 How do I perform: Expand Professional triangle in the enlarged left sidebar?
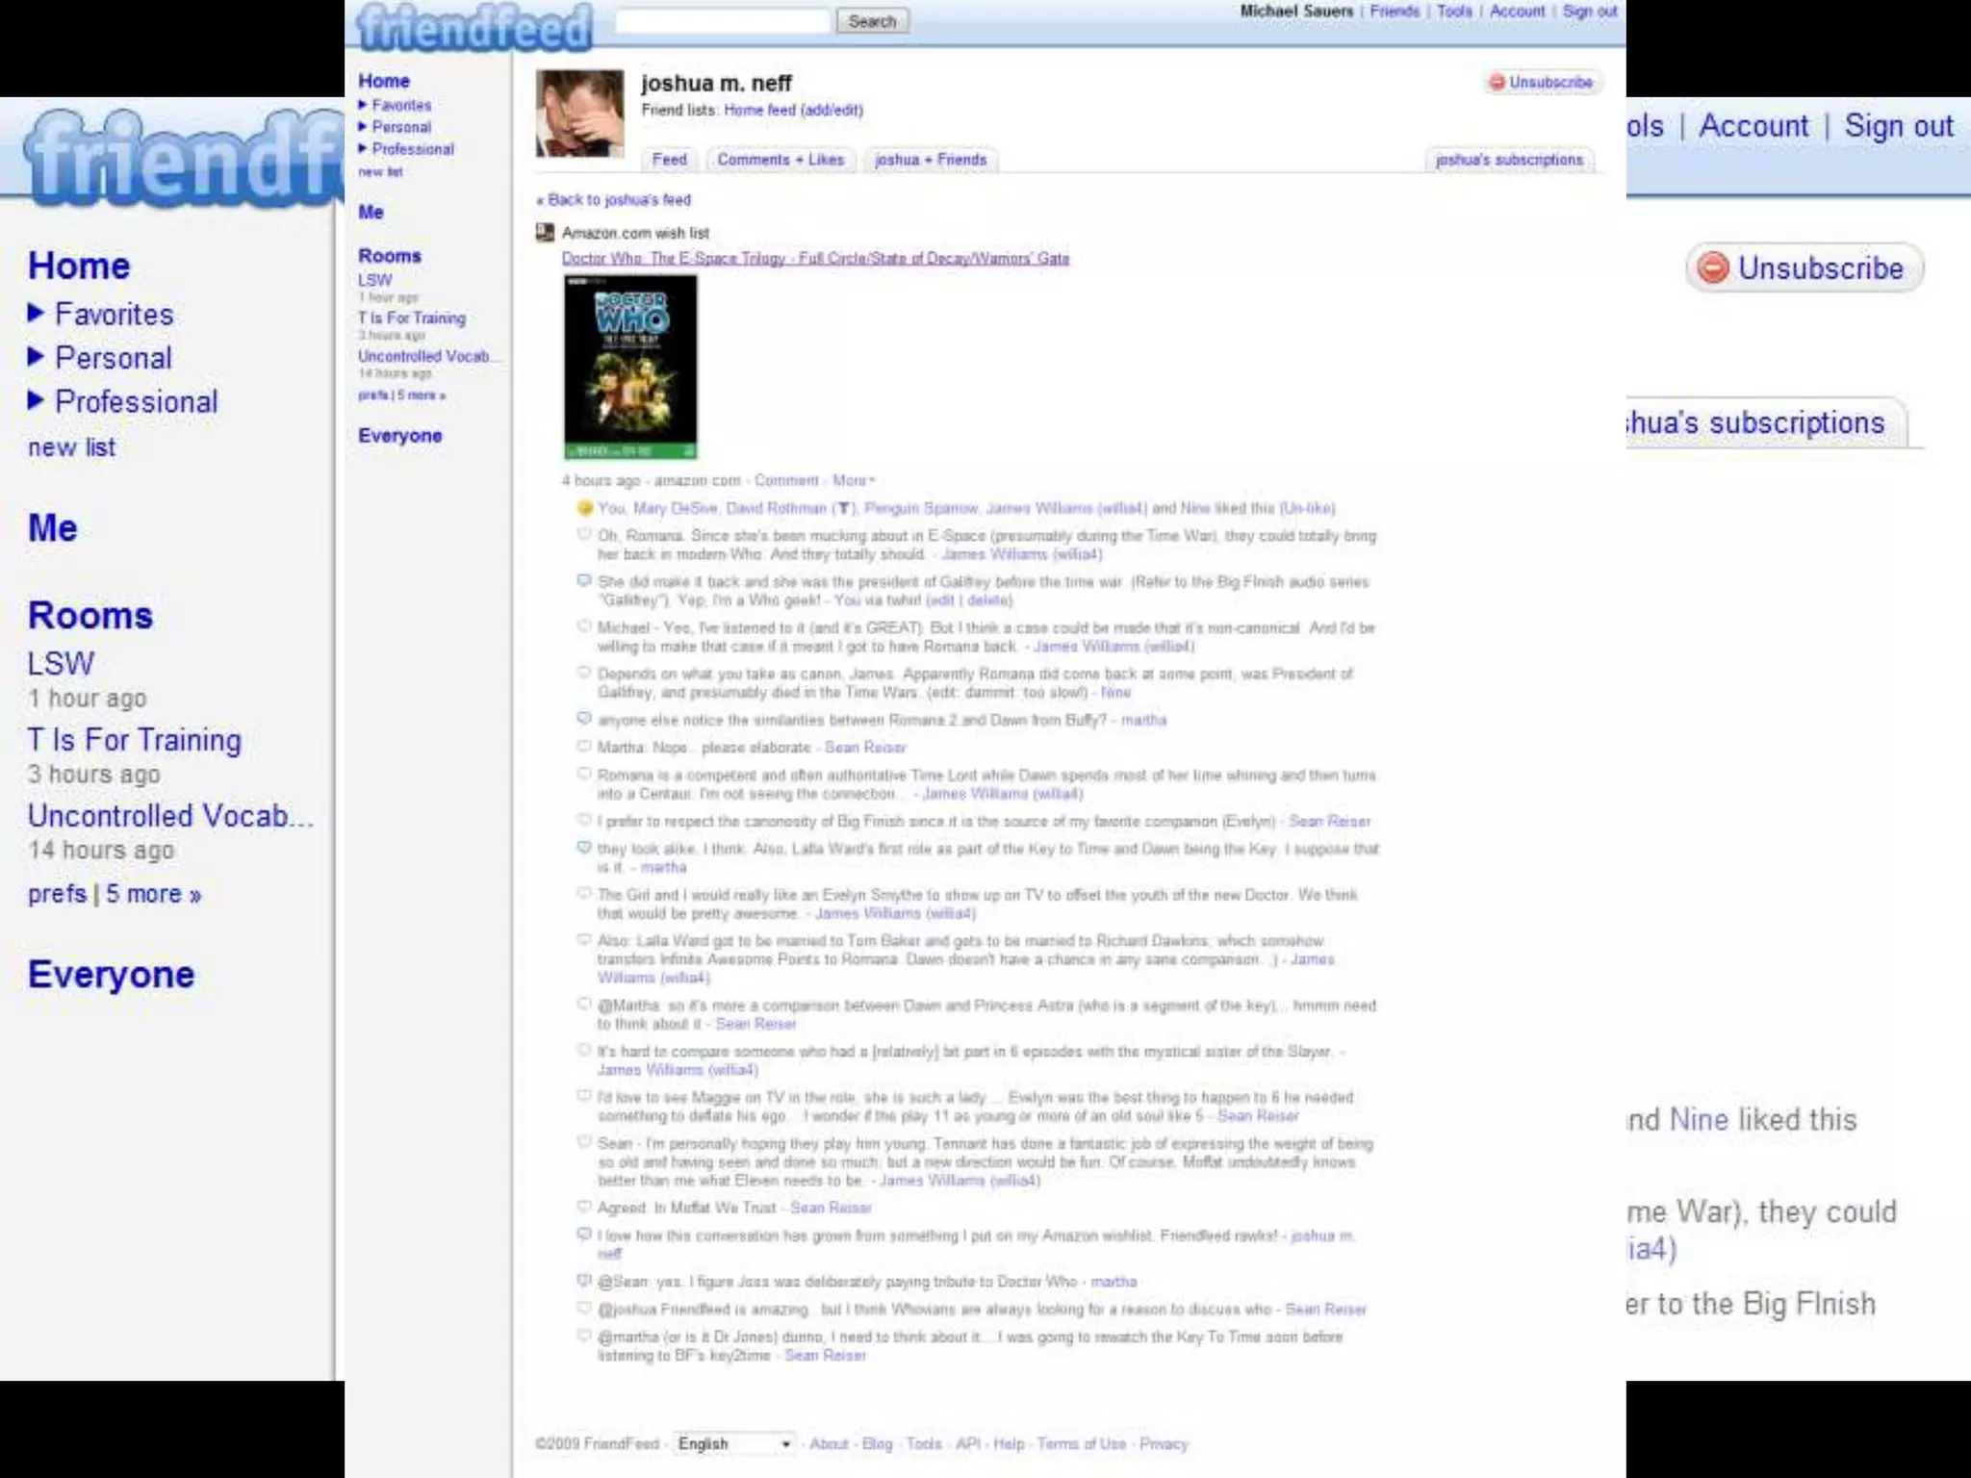37,400
